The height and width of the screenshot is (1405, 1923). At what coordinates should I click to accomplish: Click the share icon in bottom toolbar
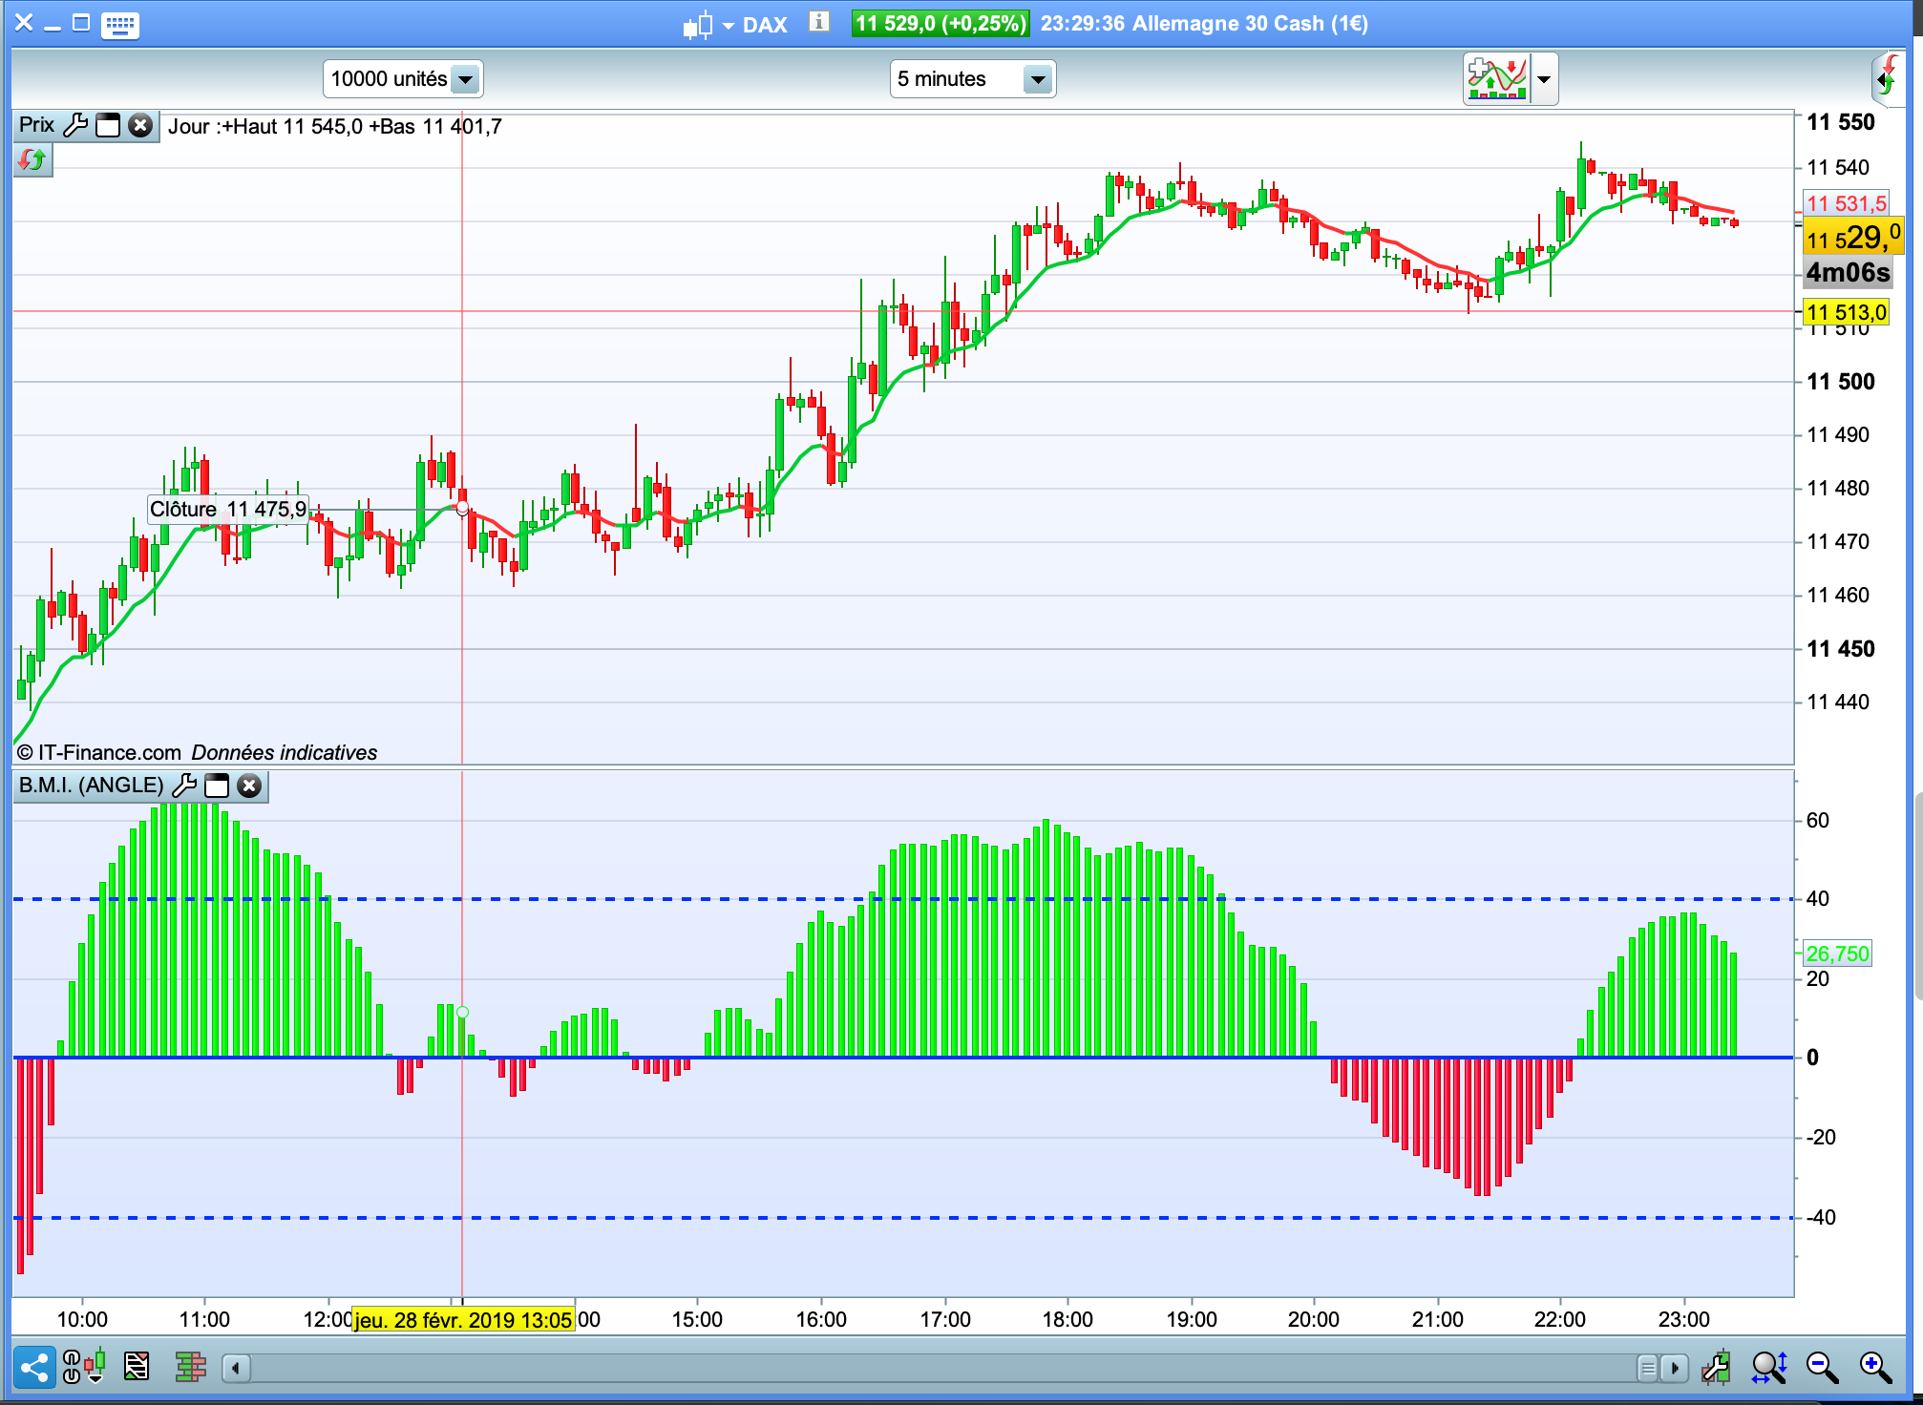point(33,1368)
